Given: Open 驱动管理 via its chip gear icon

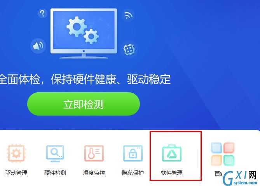Looking at the screenshot, I should point(16,153).
